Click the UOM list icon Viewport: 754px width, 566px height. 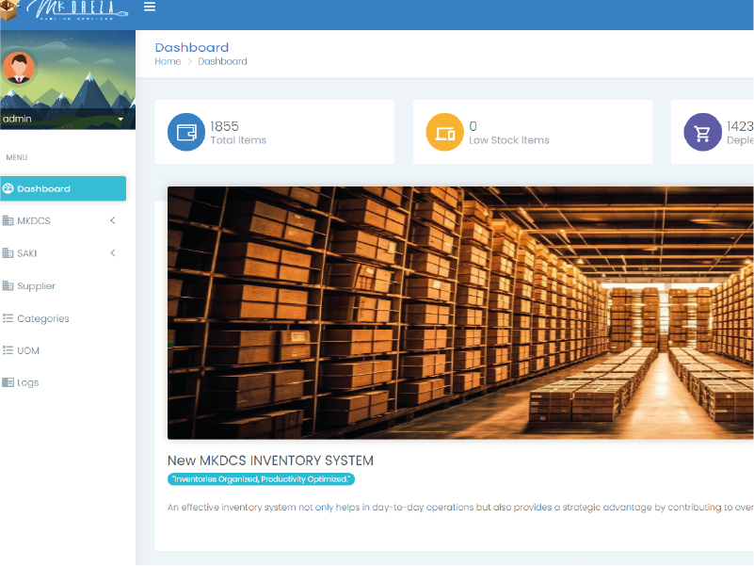8,350
